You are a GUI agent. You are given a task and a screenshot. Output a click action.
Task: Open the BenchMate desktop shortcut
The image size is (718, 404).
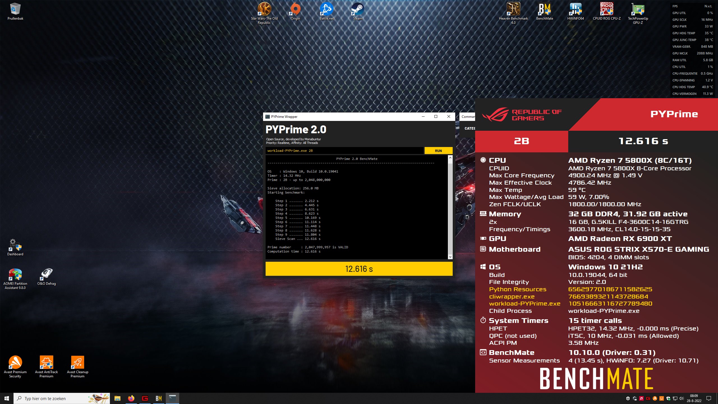tap(544, 12)
